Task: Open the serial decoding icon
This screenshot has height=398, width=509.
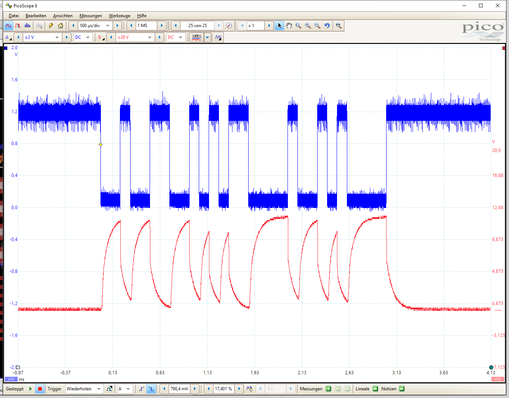Action: (x=197, y=37)
